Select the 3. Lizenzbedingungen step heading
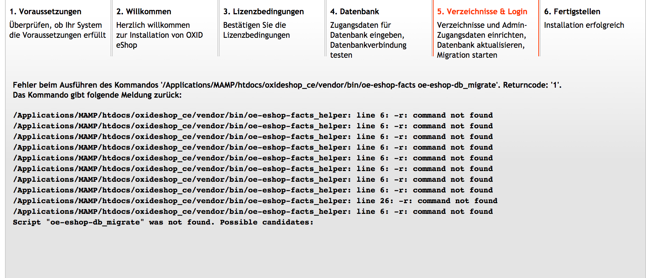The height and width of the screenshot is (278, 646). [263, 11]
